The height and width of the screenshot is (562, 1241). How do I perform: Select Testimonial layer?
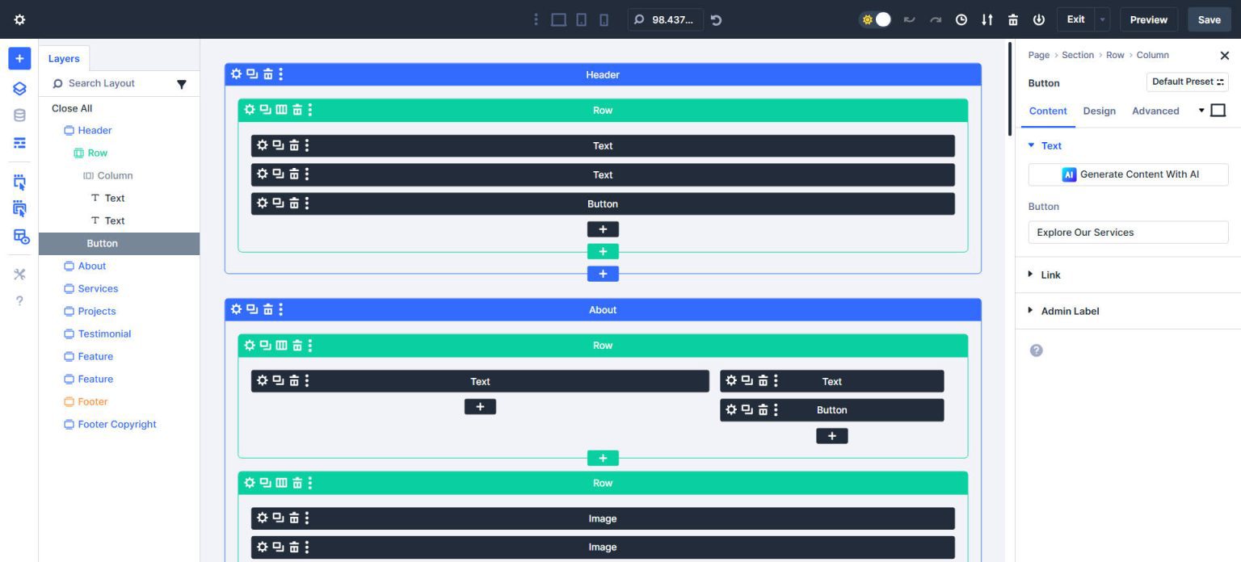(x=104, y=333)
